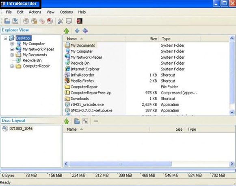This screenshot has height=186, width=236.
Task: Click the disc capacity usage bar
Action: pos(118,171)
